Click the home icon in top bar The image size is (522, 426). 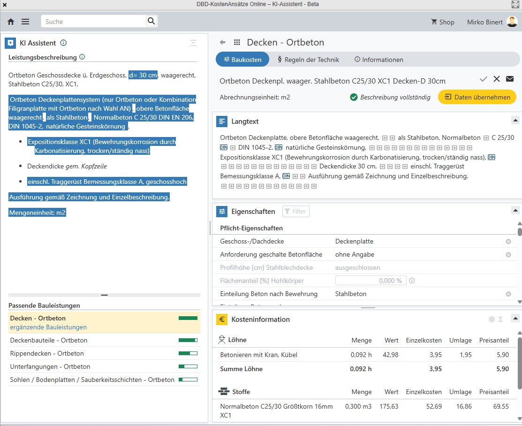pyautogui.click(x=11, y=22)
